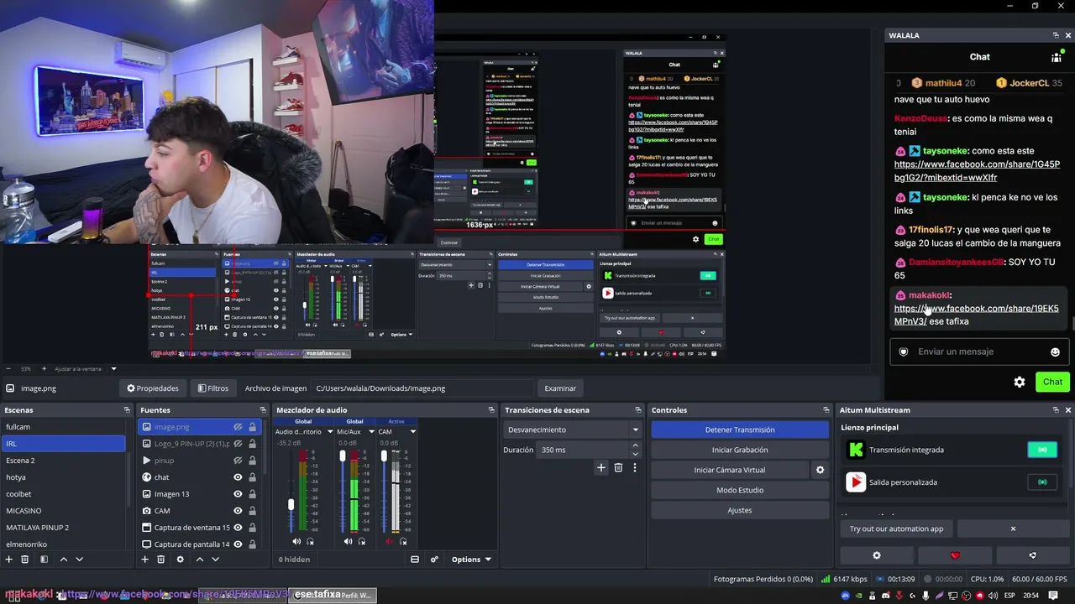Viewport: 1075px width, 604px height.
Task: Toggle Transmisión integrada stream output
Action: pos(1042,450)
